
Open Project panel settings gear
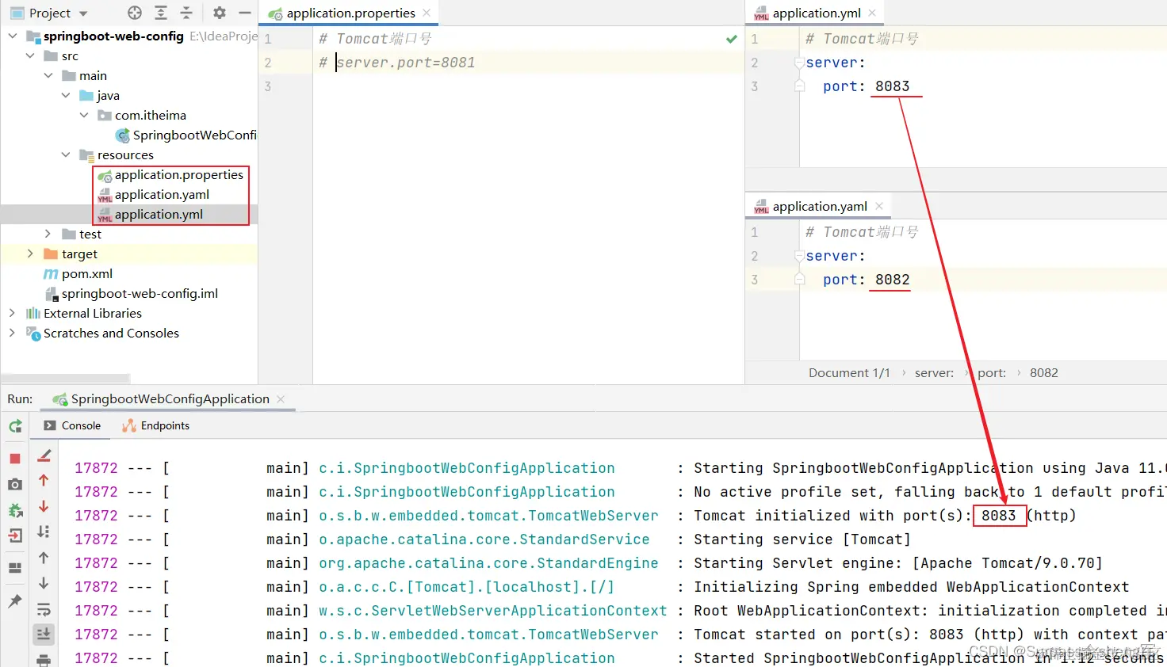click(220, 13)
